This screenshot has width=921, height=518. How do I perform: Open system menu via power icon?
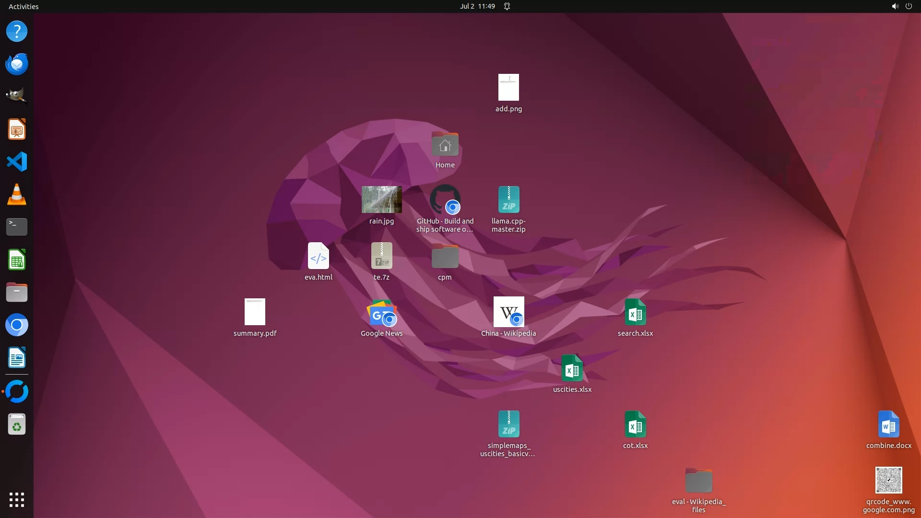[x=909, y=6]
